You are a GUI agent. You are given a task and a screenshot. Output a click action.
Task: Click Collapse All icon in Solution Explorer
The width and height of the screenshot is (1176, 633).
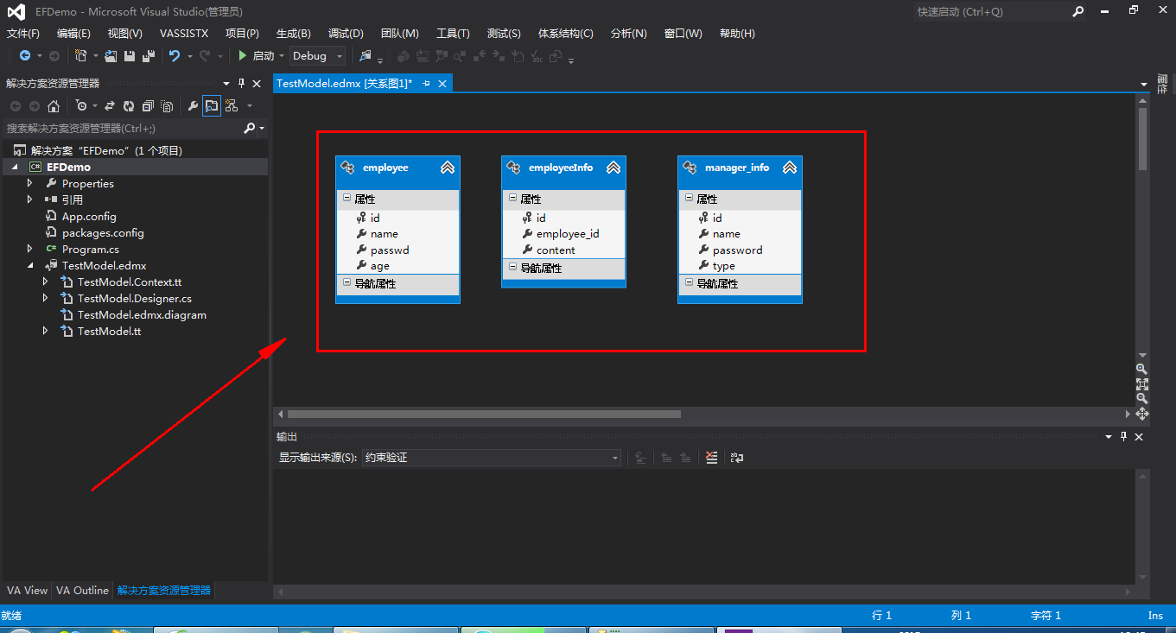(148, 106)
